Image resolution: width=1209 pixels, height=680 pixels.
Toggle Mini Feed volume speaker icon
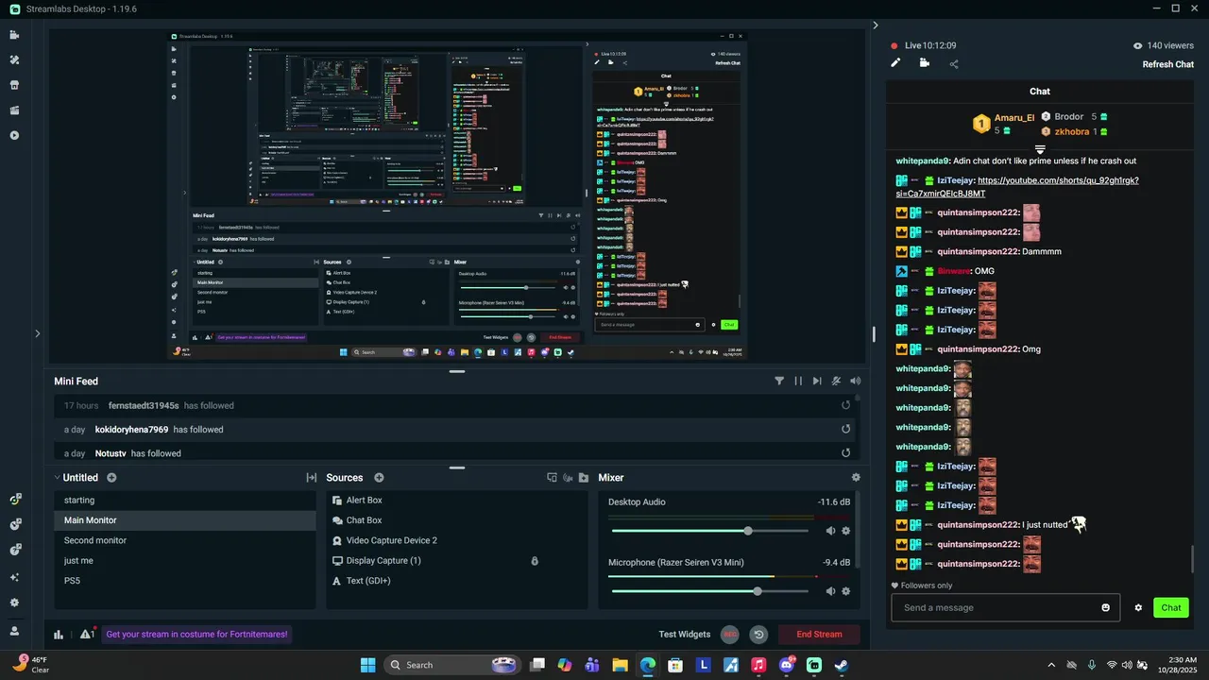(855, 381)
